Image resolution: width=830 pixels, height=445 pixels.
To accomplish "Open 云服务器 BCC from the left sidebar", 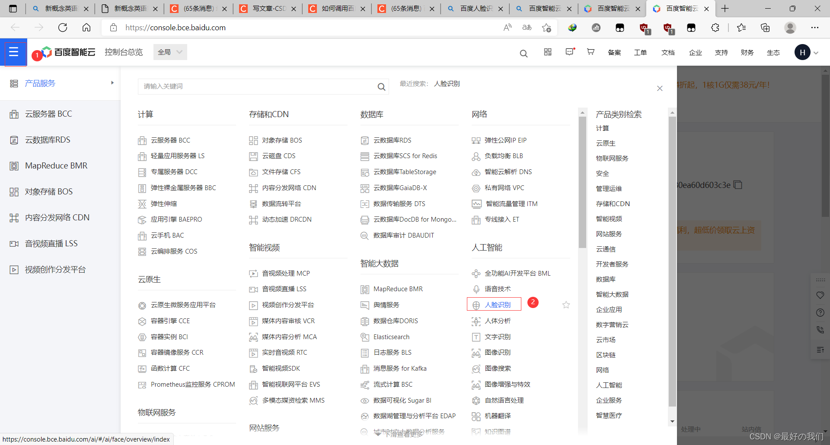I will tap(49, 114).
